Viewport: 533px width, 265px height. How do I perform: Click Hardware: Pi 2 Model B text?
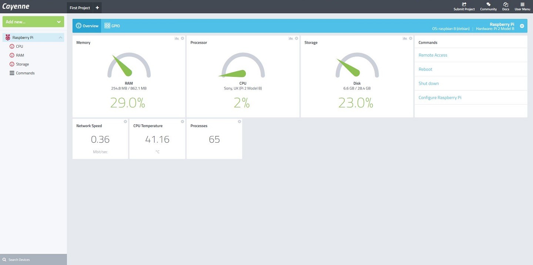[495, 28]
